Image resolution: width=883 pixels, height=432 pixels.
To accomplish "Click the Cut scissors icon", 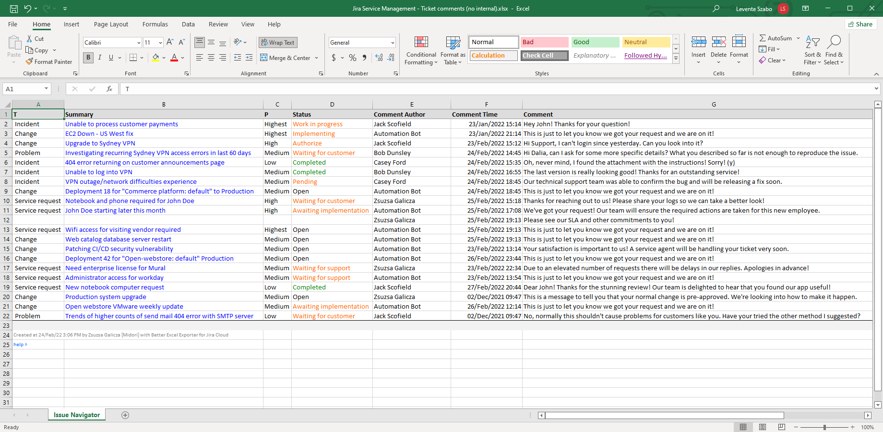I will (x=29, y=39).
